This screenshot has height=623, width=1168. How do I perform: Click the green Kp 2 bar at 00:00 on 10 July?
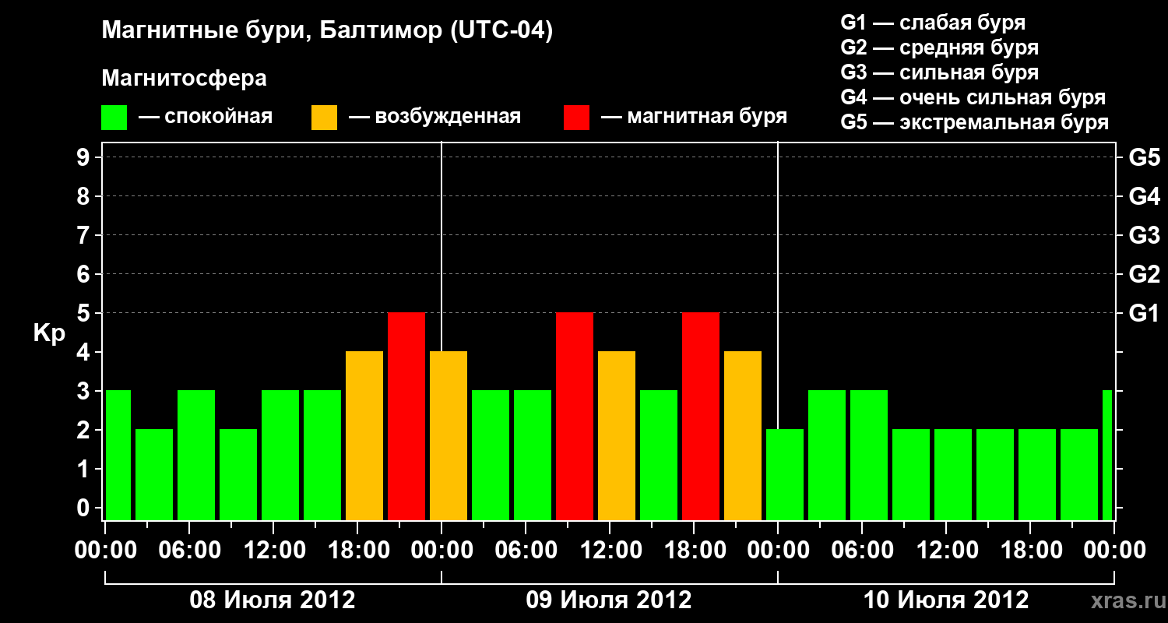(x=785, y=475)
